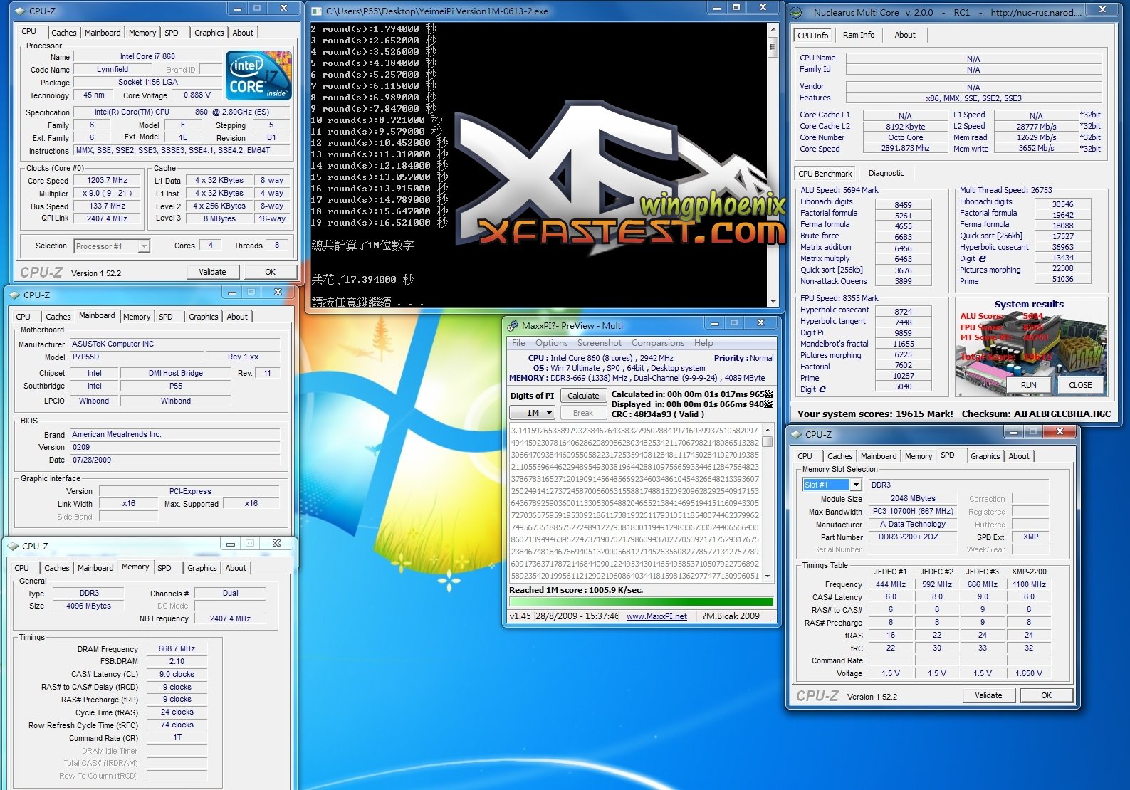Screen dimensions: 1130x790
Task: Click the console window scroll-down arrow
Action: coord(773,301)
